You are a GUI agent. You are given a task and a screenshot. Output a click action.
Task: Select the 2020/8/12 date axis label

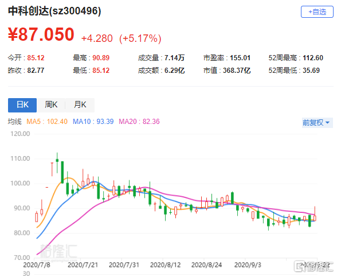click(165, 265)
